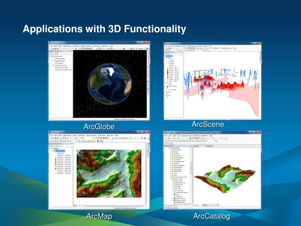Uncheck the Imagery layer in ArcGlobe
The image size is (301, 226).
pyautogui.click(x=56, y=63)
